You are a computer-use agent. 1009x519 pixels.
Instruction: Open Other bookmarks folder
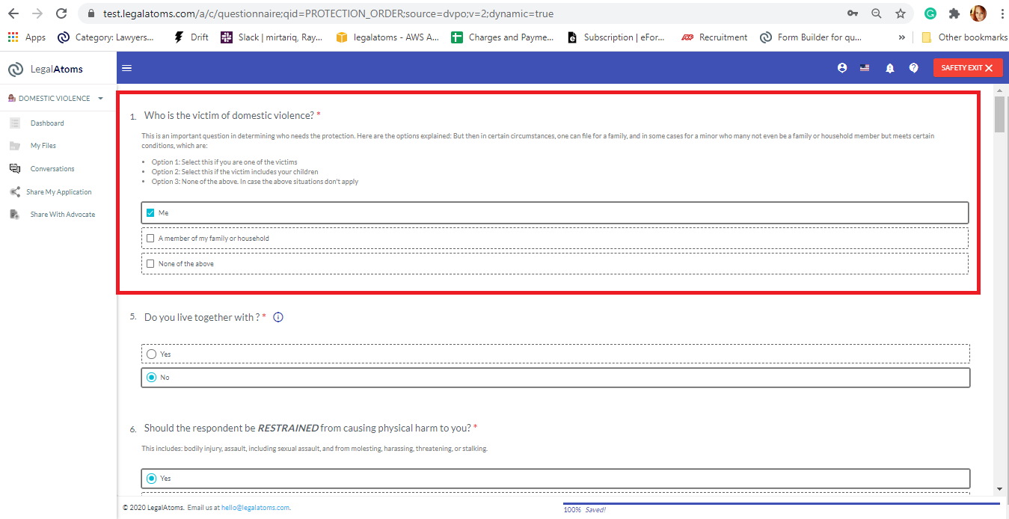point(964,37)
